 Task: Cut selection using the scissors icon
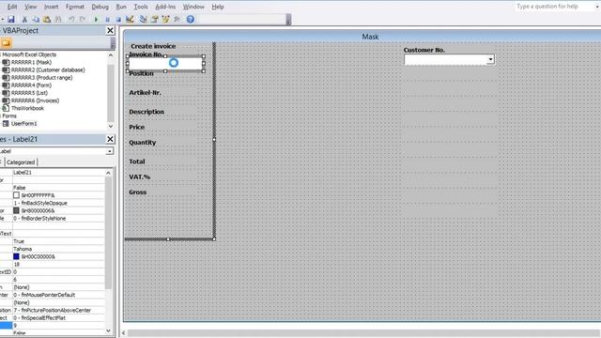tap(24, 19)
